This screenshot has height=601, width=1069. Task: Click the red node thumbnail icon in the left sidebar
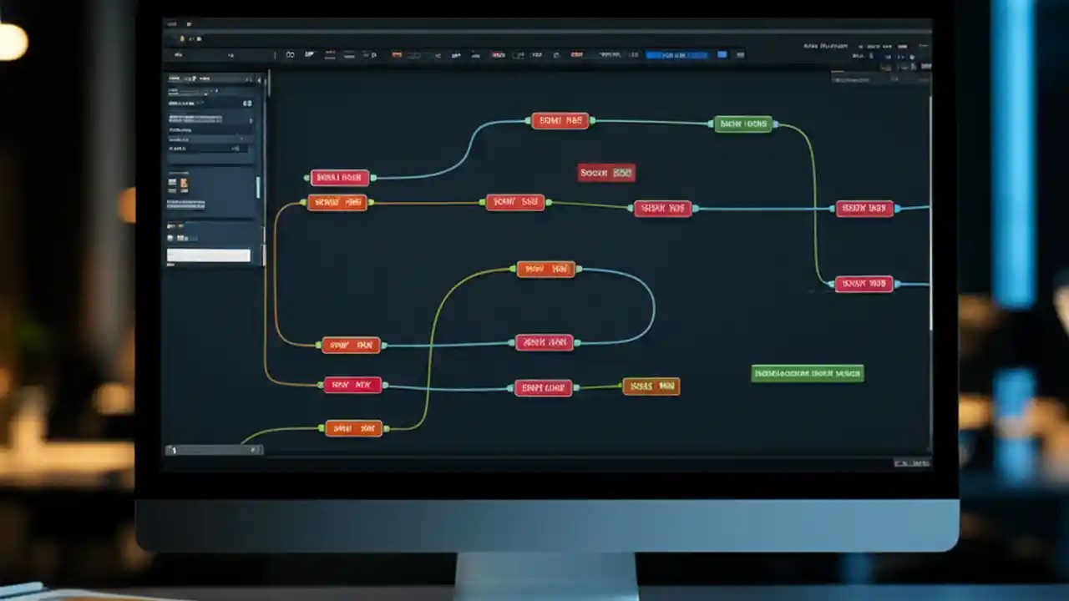172,182
